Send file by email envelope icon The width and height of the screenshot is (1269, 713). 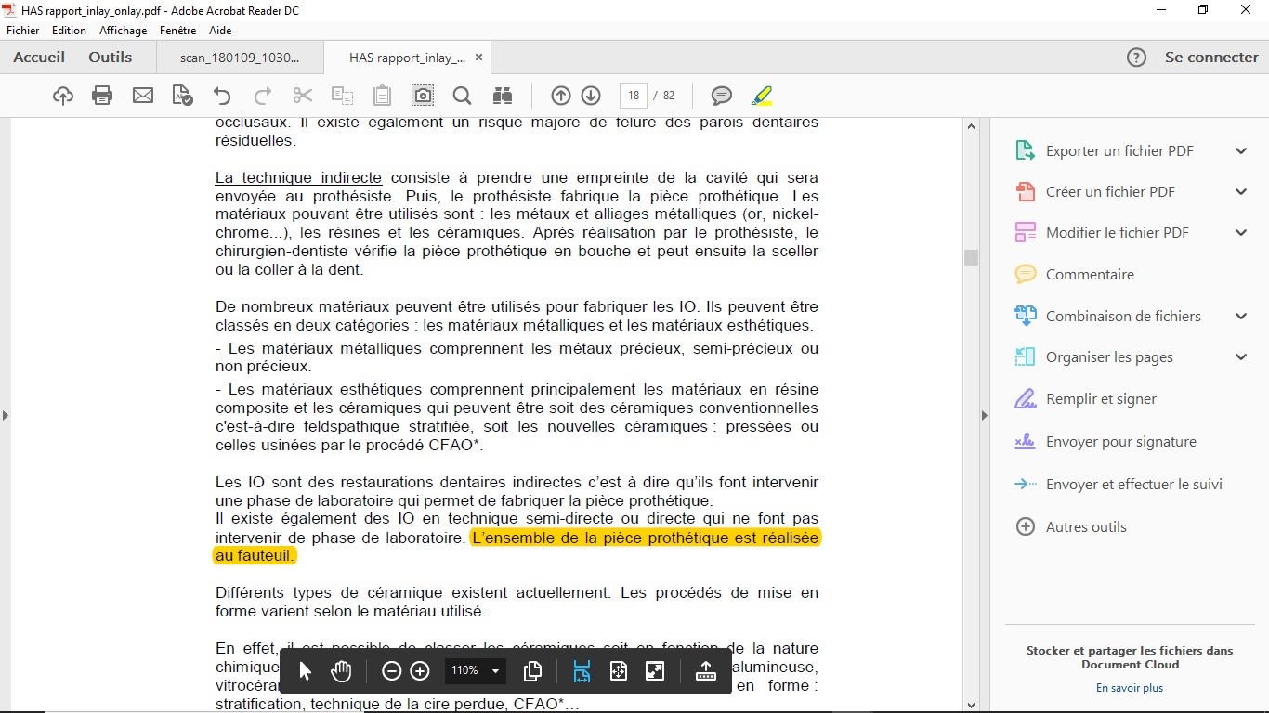pos(143,96)
